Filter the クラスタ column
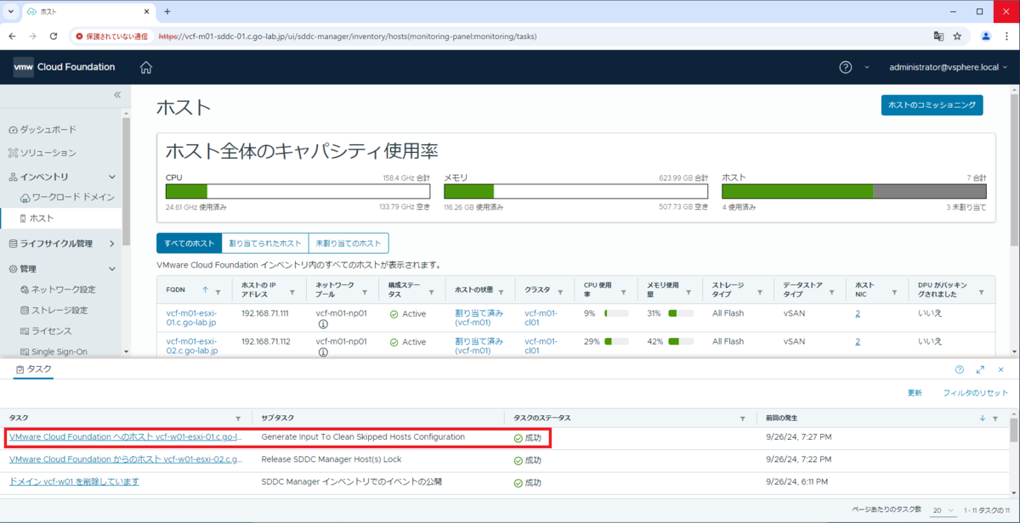 pos(562,291)
